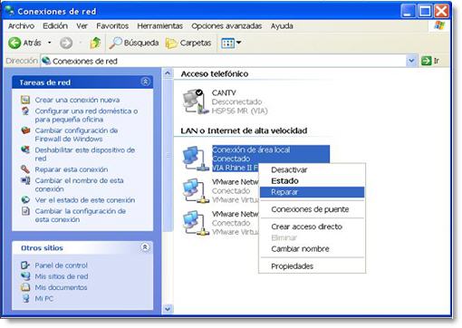The width and height of the screenshot is (462, 328).
Task: Expand the Dirección address dropdown
Action: [x=411, y=61]
